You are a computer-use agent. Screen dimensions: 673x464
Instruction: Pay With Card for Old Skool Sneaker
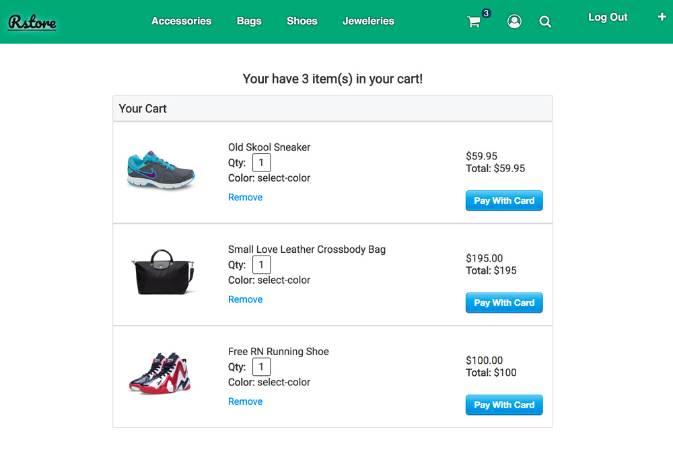[504, 200]
